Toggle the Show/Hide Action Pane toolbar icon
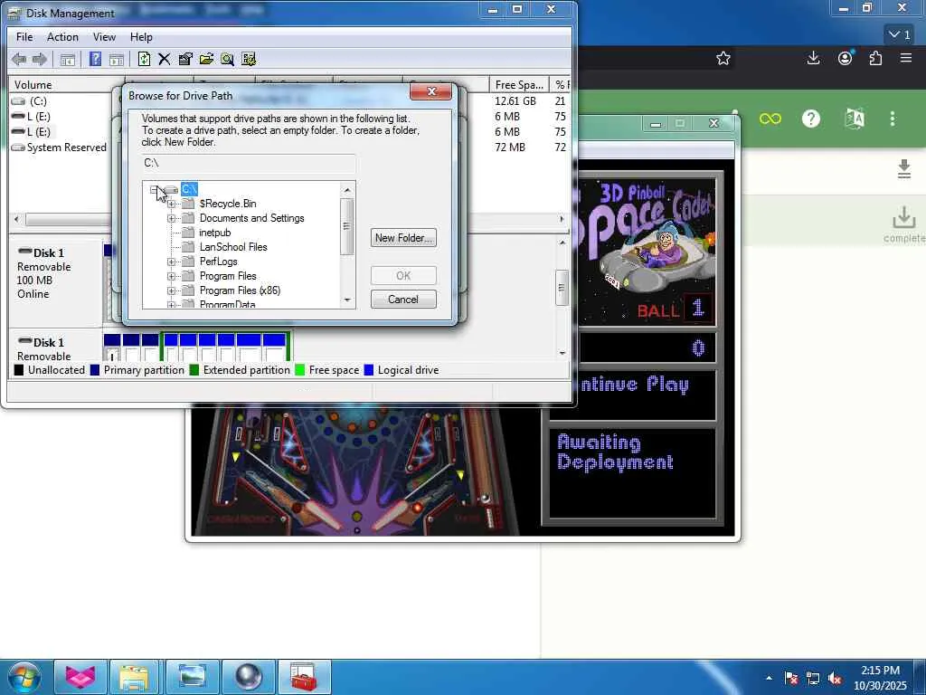The width and height of the screenshot is (926, 695). pyautogui.click(x=117, y=59)
